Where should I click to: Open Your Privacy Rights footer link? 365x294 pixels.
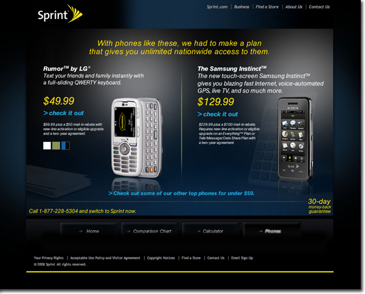click(x=49, y=258)
